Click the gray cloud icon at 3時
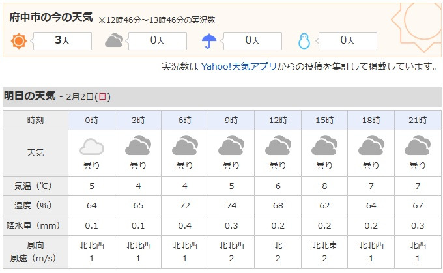 (x=138, y=145)
